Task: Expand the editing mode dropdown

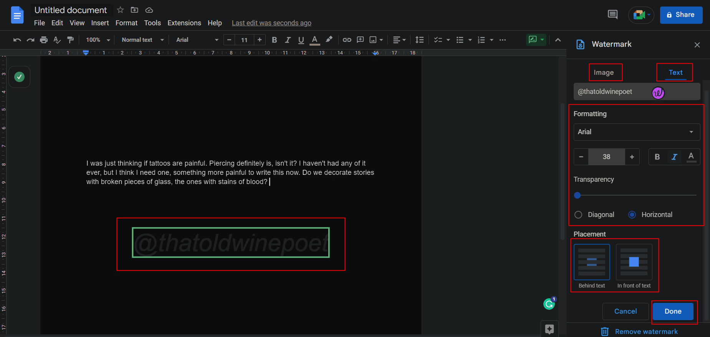Action: [x=542, y=40]
